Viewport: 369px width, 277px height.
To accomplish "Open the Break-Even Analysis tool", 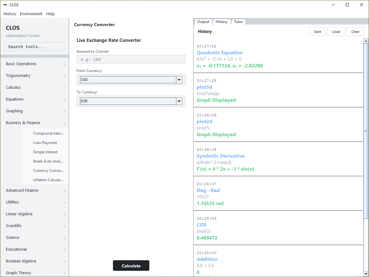I will pos(45,161).
